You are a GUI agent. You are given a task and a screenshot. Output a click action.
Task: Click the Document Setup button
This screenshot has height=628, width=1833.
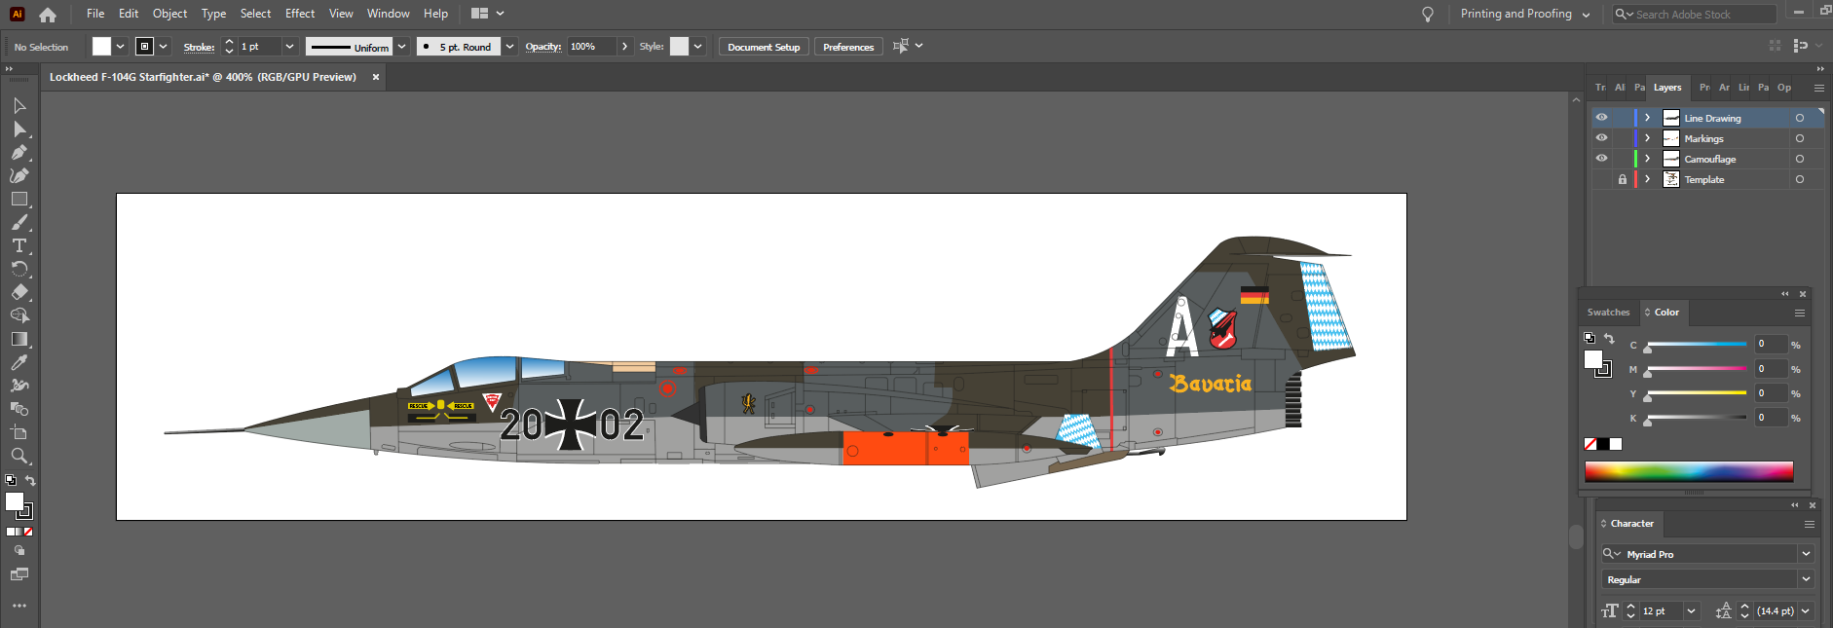(x=763, y=47)
